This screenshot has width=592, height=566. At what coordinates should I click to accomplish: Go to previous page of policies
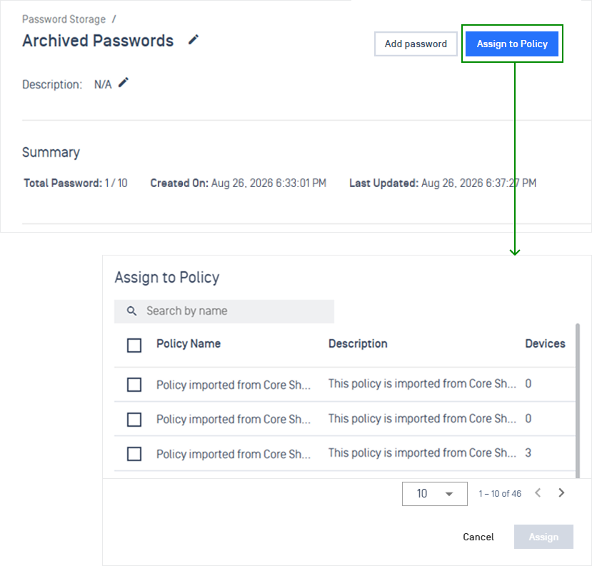click(538, 492)
